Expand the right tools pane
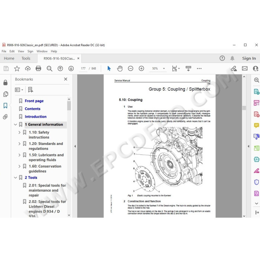The height and width of the screenshot is (260, 260). point(257,212)
